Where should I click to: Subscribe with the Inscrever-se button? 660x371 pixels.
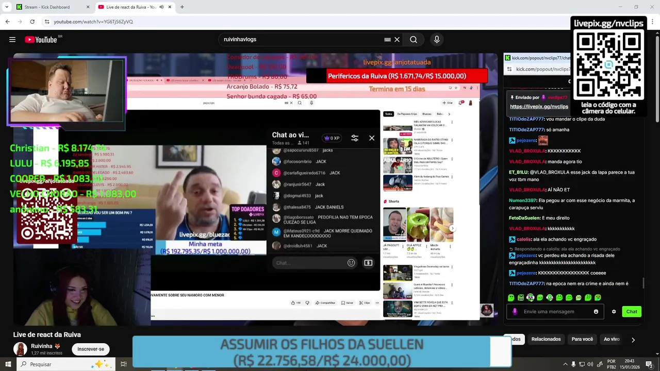(91, 349)
